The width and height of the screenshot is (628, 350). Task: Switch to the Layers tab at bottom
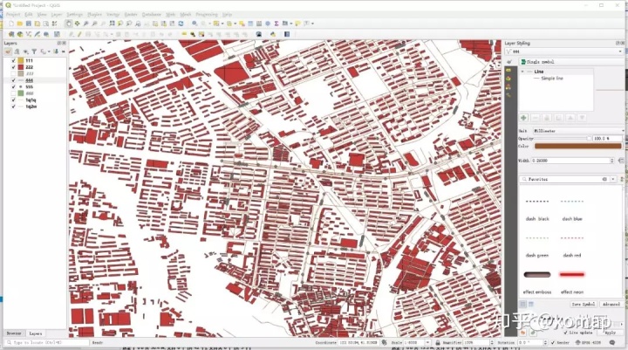[x=36, y=333]
